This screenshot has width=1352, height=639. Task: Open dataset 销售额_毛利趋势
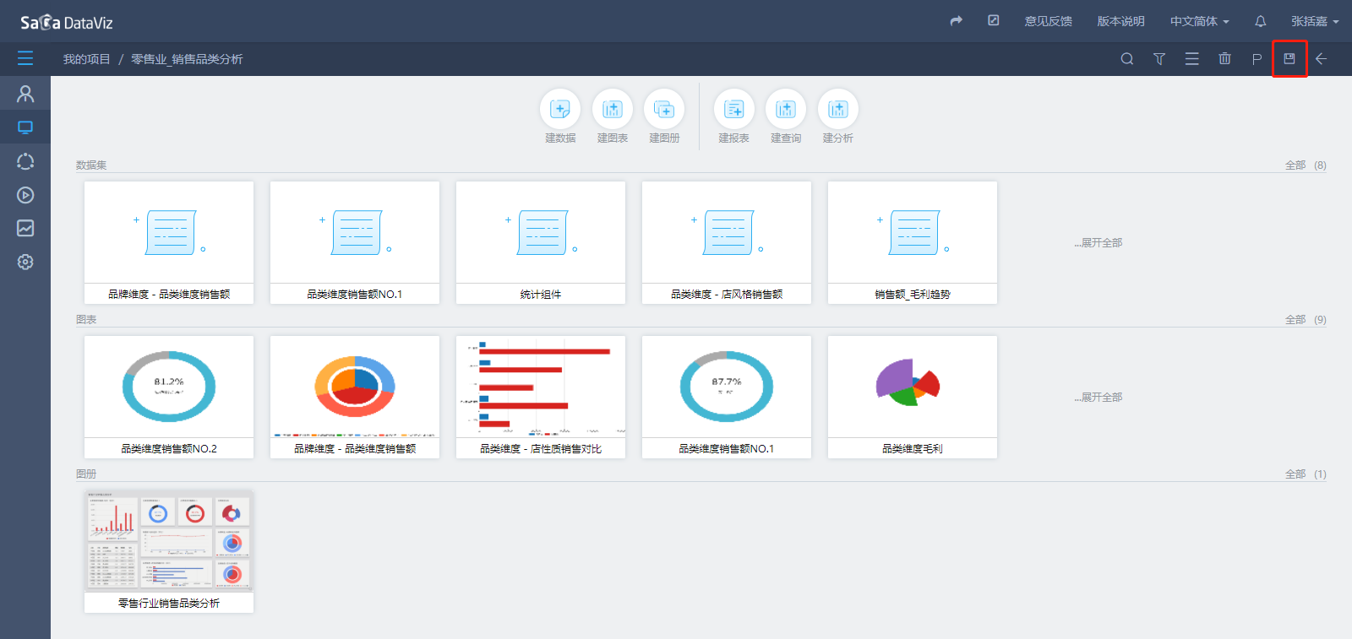913,242
